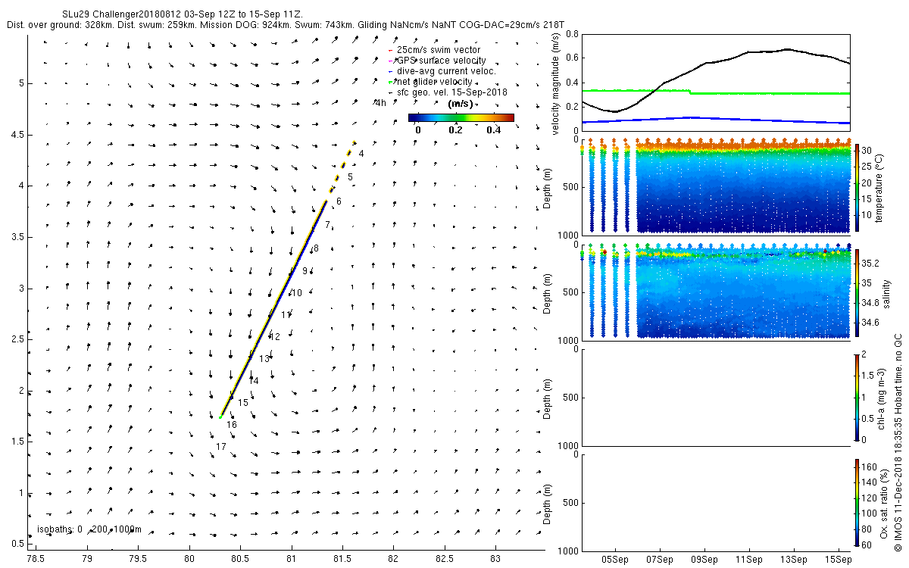Click day label '10' on the glider track
Image resolution: width=909 pixels, height=568 pixels.
click(297, 293)
